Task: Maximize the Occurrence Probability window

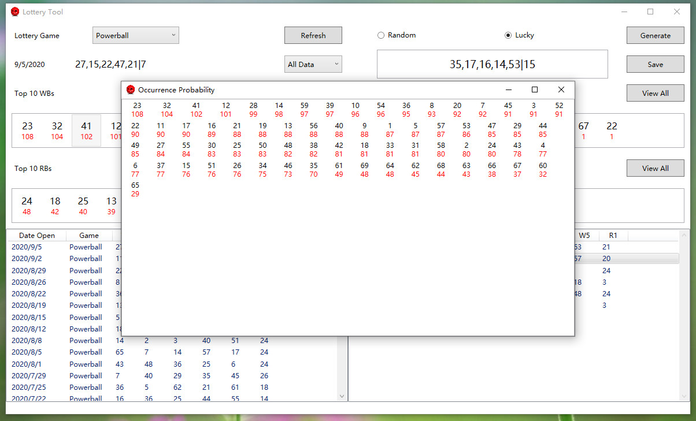Action: (x=535, y=90)
